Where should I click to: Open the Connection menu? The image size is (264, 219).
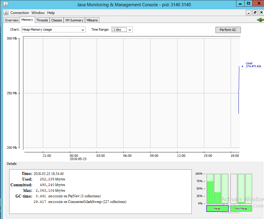[x=20, y=13]
